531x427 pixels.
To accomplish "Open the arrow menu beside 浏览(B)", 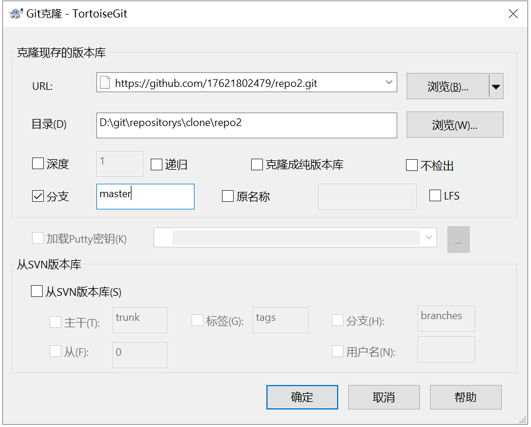I will (x=496, y=86).
